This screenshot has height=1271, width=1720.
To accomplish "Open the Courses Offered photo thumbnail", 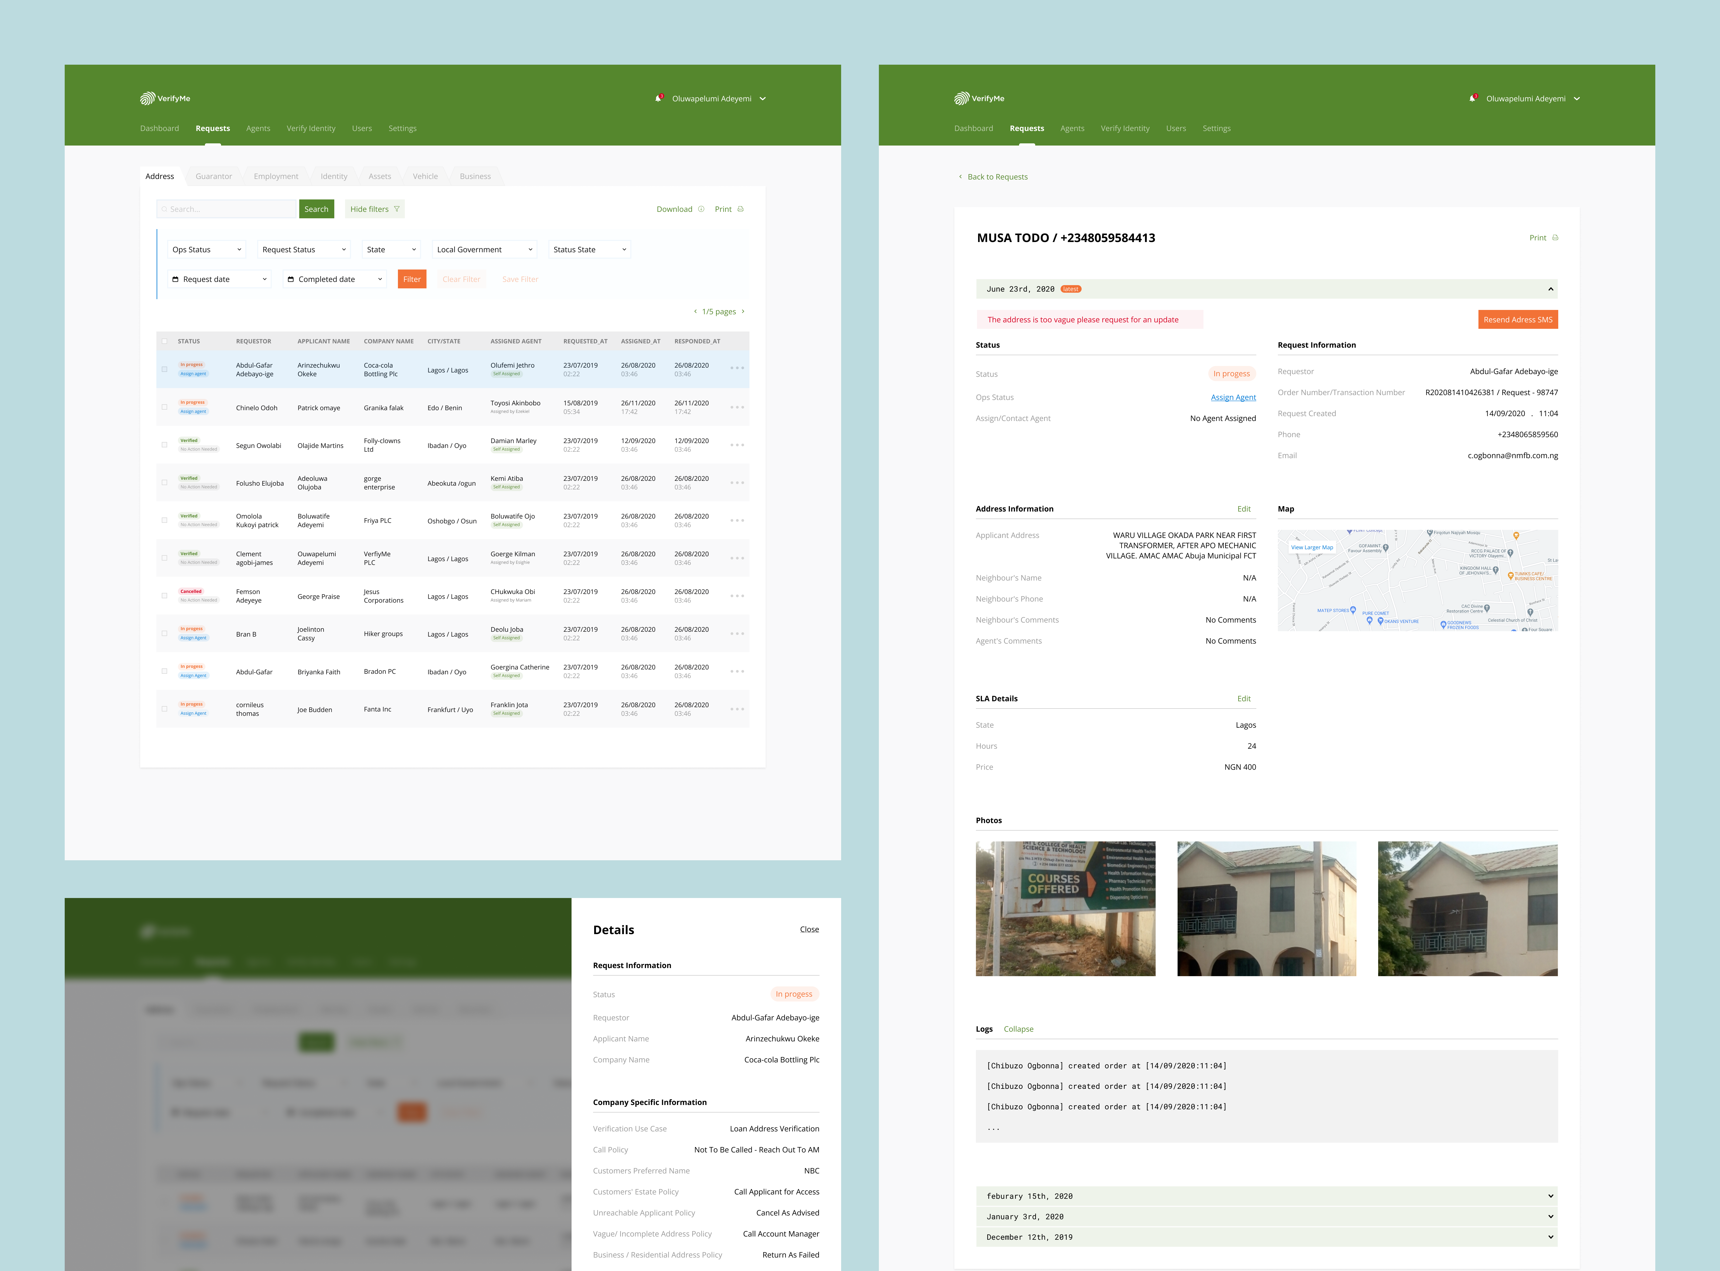I will click(1065, 909).
